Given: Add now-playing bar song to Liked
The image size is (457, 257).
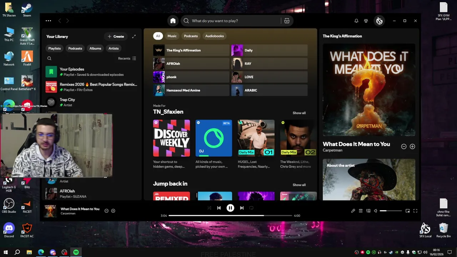Looking at the screenshot, I should point(113,211).
